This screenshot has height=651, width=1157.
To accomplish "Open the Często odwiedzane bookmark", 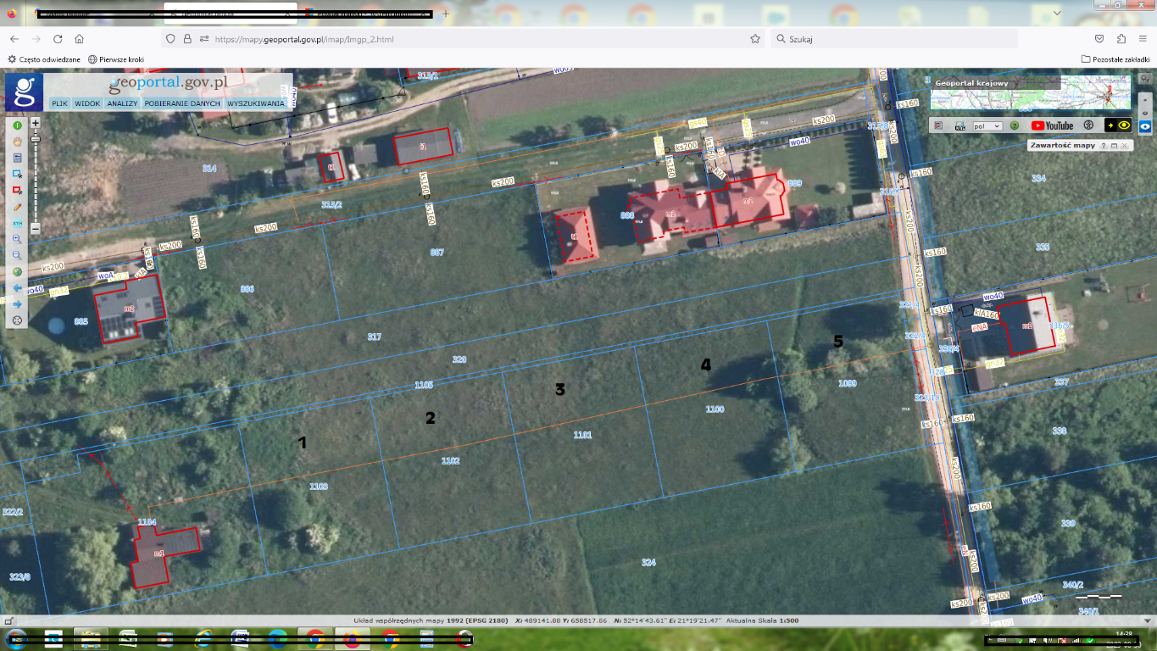I will click(x=44, y=59).
